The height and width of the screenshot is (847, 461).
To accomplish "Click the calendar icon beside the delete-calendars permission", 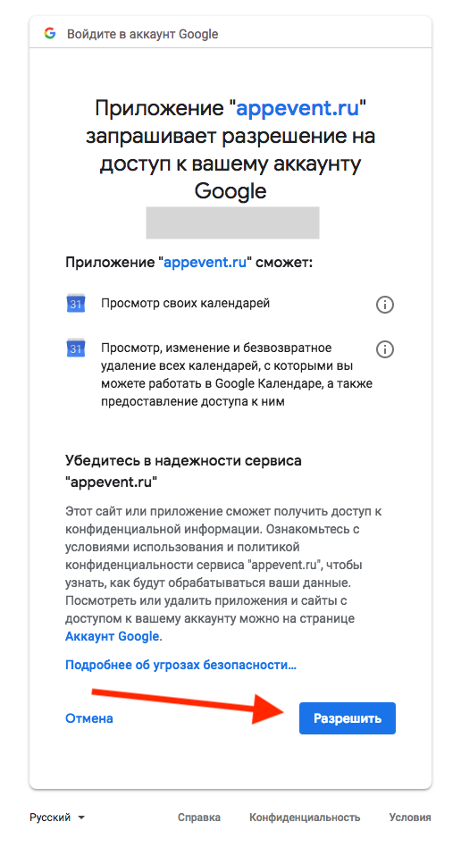I will [76, 348].
